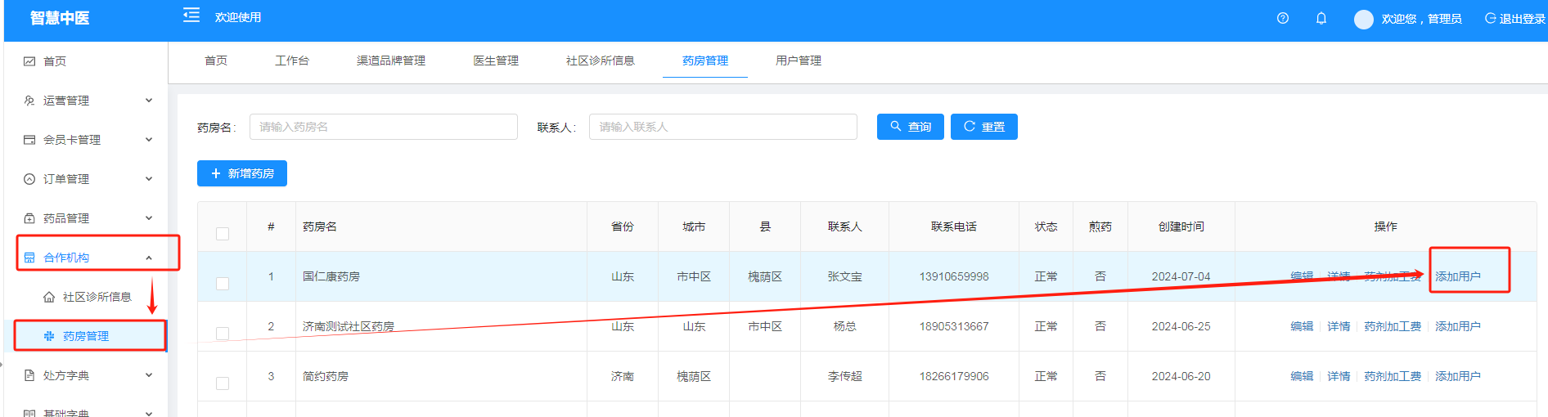Click the 订单管理 clock icon in sidebar
Image resolution: width=1548 pixels, height=417 pixels.
(29, 179)
